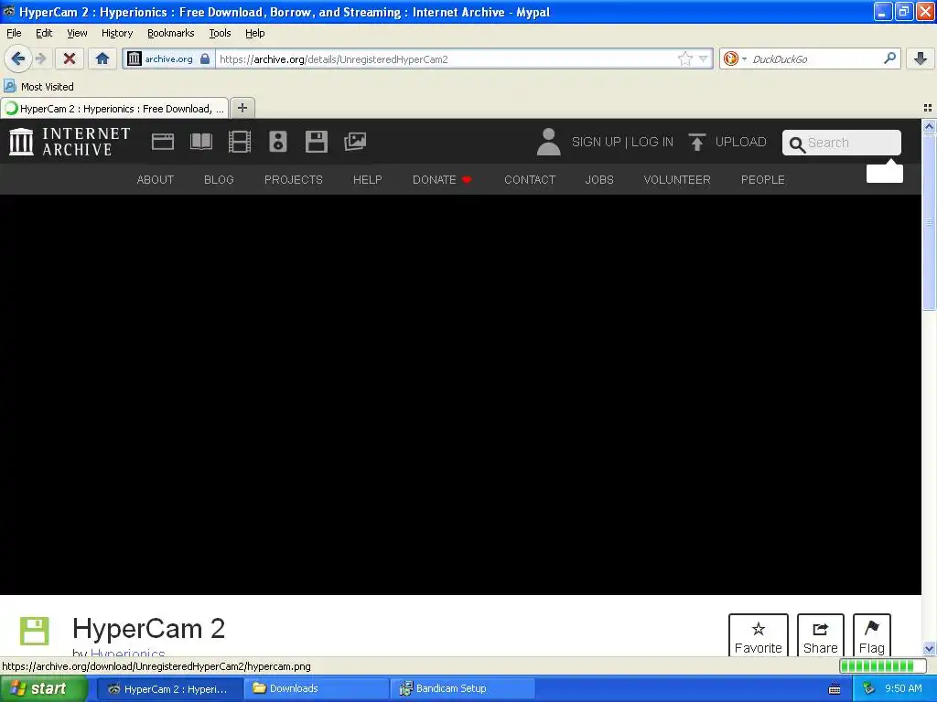
Task: Click the system tray icon near clock
Action: pos(869,688)
